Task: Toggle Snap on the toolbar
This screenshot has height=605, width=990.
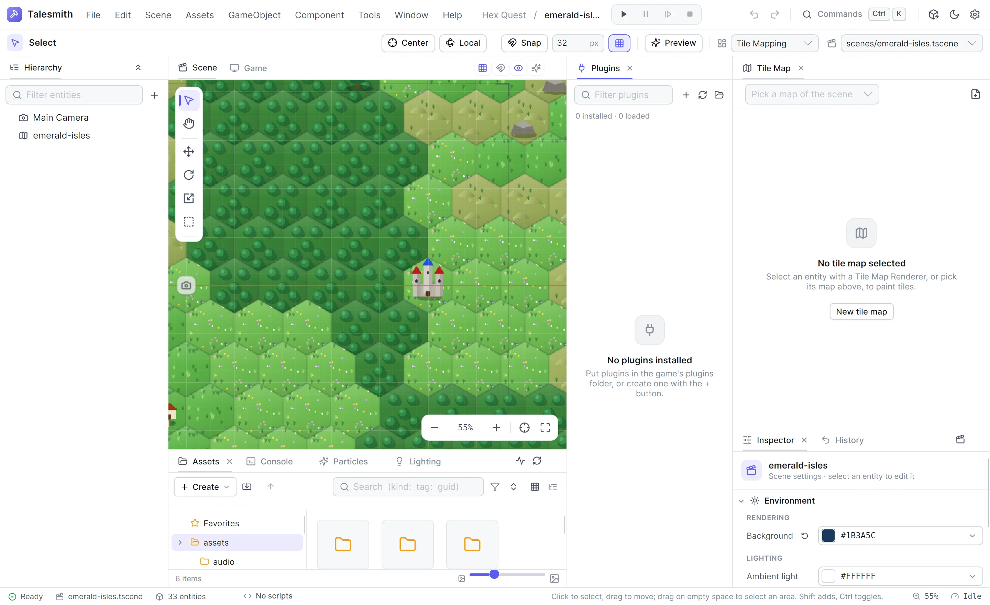Action: [524, 43]
